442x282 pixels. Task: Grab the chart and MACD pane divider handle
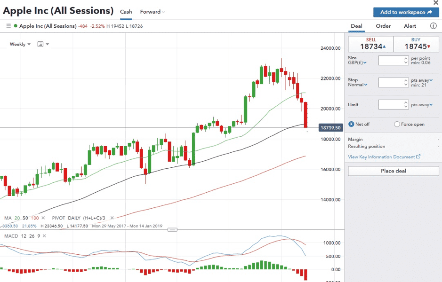[x=172, y=230]
